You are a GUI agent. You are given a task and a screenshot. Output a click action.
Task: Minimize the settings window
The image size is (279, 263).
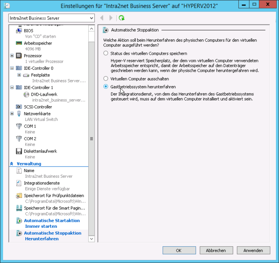click(244, 4)
